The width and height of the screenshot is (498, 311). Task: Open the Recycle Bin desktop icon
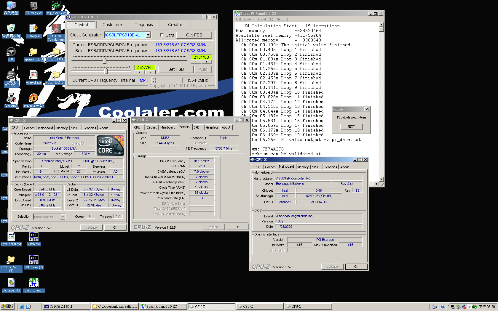click(x=11, y=31)
